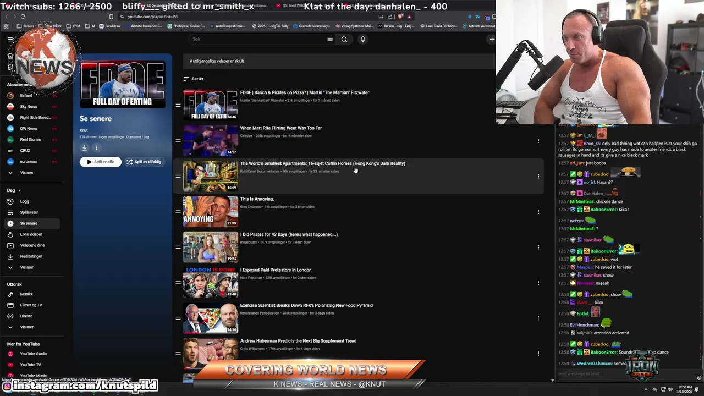Click the Brave shields icon in address bar
Viewport: 704px width, 396px height.
pos(400,16)
